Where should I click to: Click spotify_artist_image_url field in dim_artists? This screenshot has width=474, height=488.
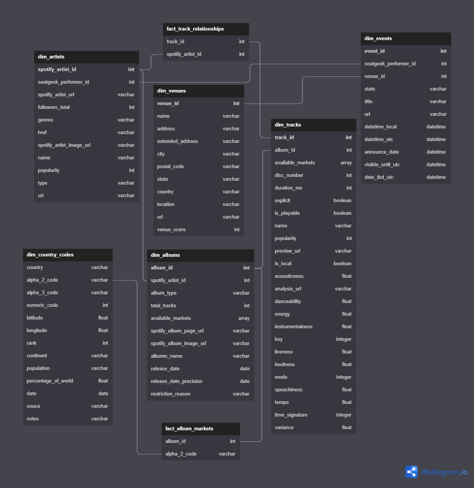pyautogui.click(x=86, y=145)
